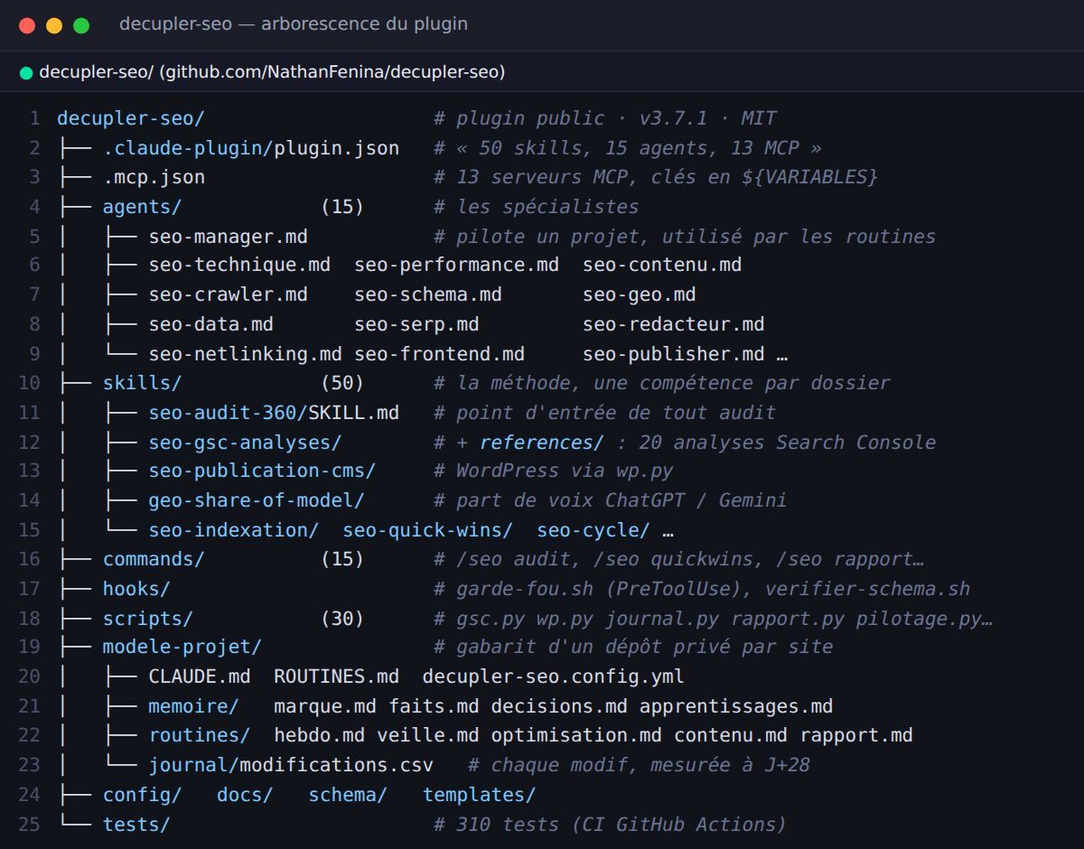Screen dimensions: 1084x849
Task: Open contenu.md
Action: tap(730, 735)
